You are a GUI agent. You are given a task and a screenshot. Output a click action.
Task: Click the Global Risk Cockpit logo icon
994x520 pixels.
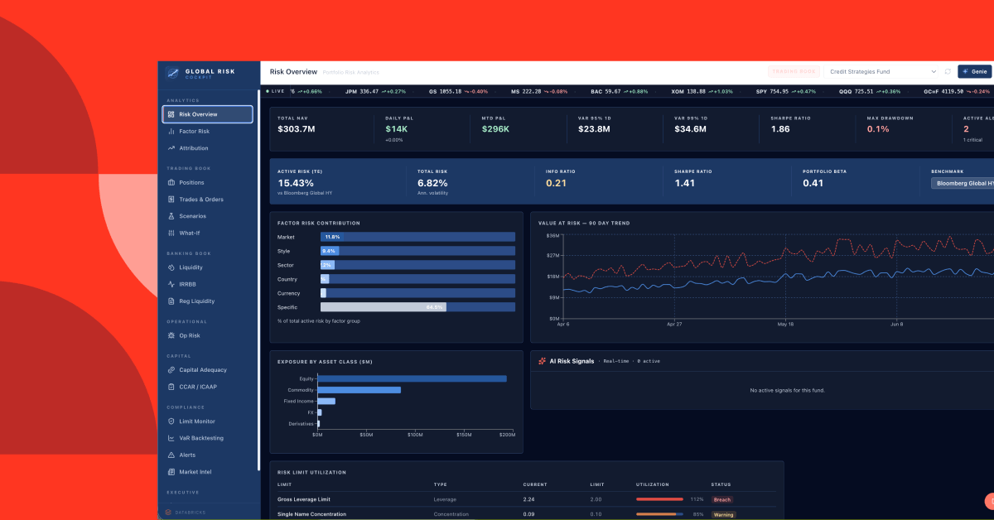click(172, 73)
